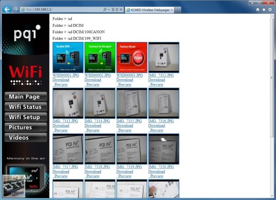Screen dimensions: 276x200
Task: Click Folder > /sd/DCIM/100CANON path text
Action: pyautogui.click(x=79, y=32)
